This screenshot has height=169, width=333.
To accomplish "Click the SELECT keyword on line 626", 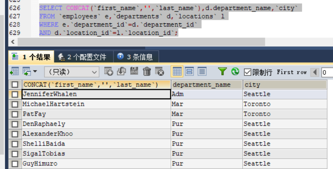I will (x=51, y=8).
